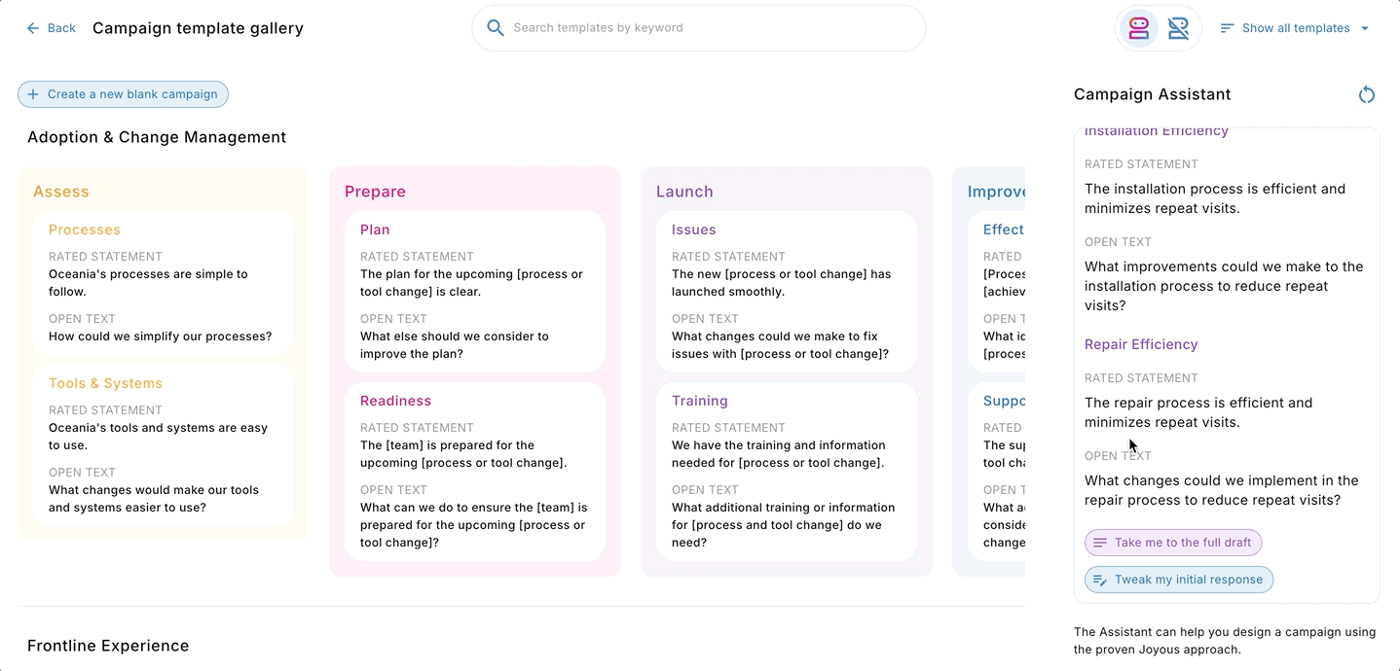Open the Processes template card
The height and width of the screenshot is (671, 1400).
[x=164, y=283]
